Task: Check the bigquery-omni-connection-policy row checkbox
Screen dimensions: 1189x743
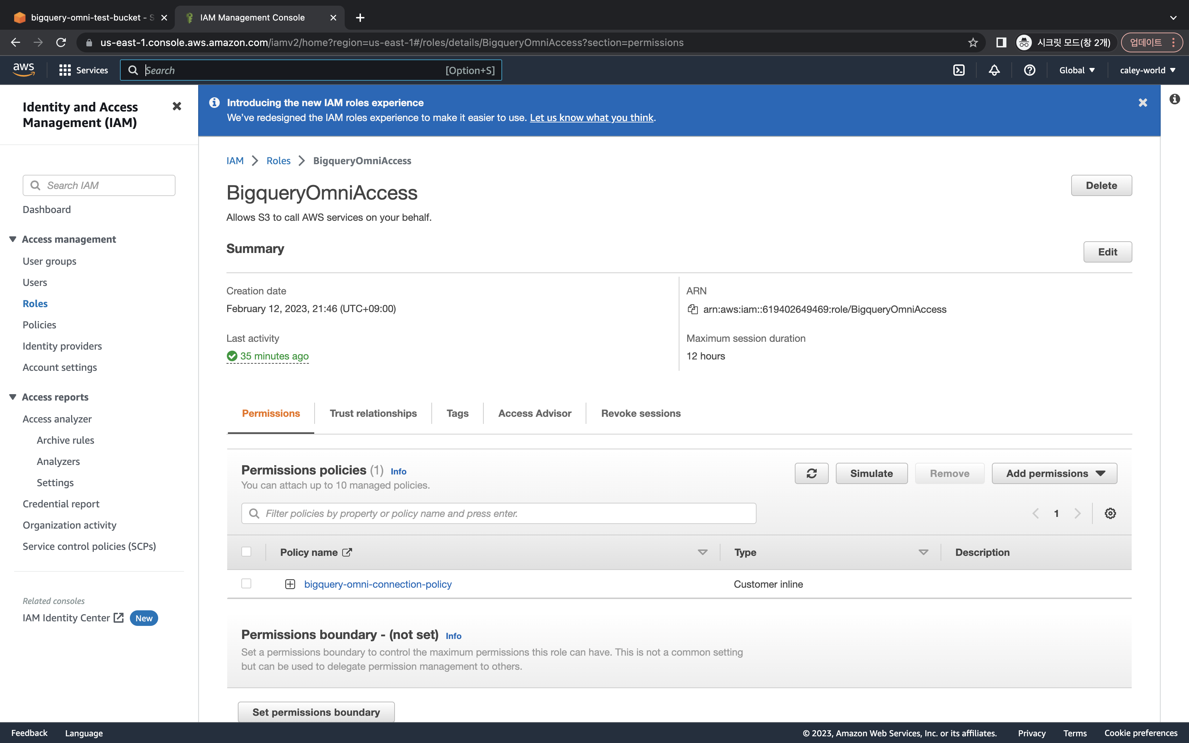Action: 246,583
